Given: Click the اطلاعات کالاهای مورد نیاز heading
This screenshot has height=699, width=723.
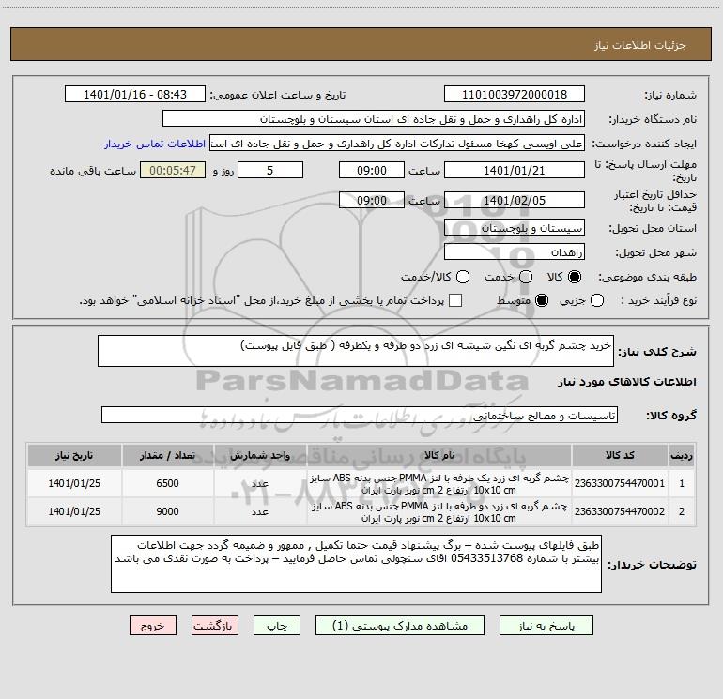Looking at the screenshot, I should pos(627,382).
